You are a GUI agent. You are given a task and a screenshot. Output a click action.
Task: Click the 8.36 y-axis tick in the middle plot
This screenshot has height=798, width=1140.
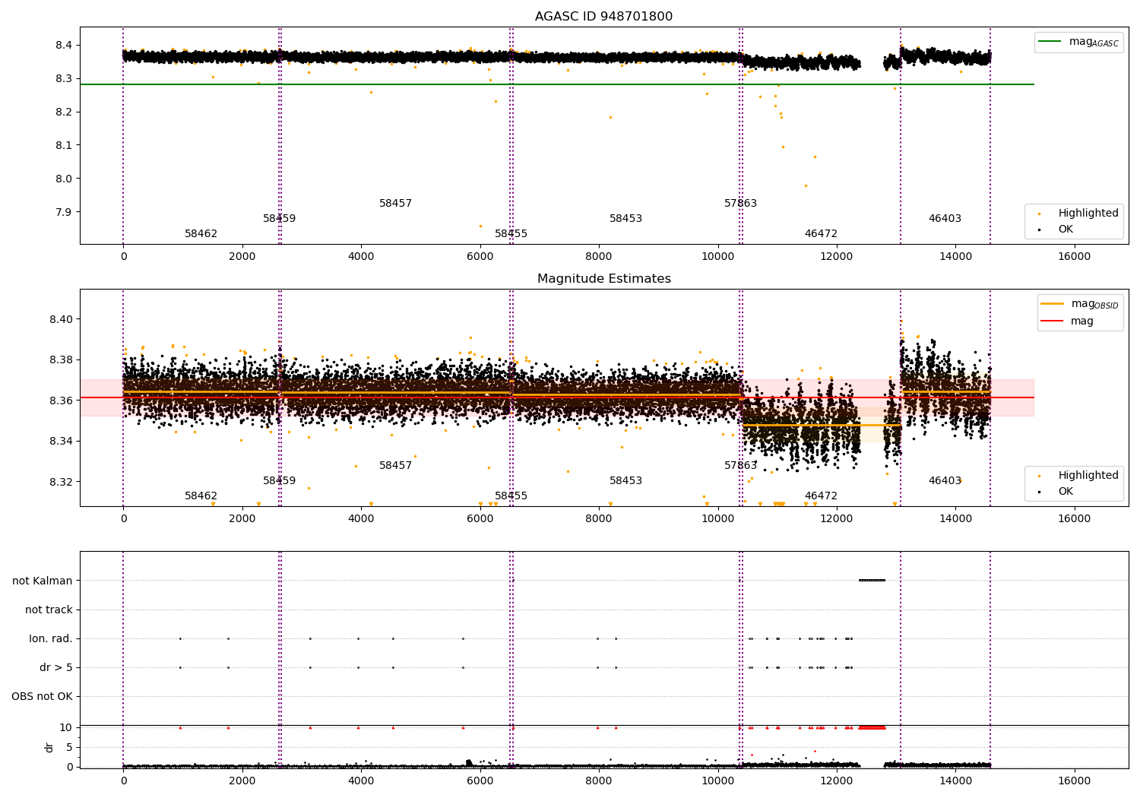(x=61, y=401)
